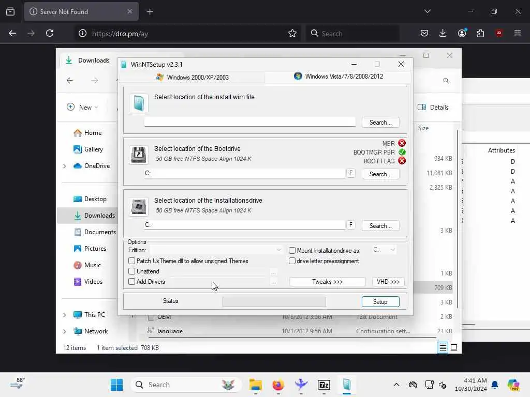Open Firefox downloads panel
This screenshot has width=530, height=397.
pyautogui.click(x=443, y=33)
